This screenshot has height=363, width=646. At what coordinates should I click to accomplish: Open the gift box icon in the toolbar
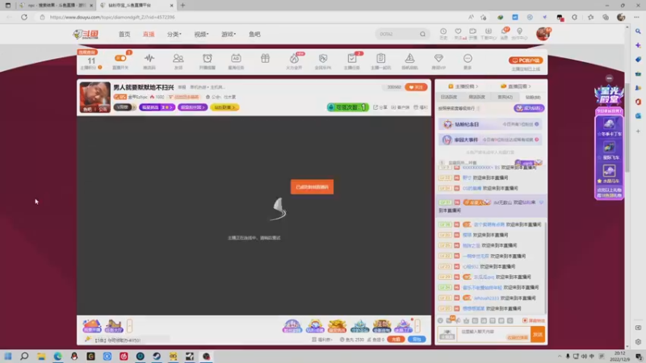(265, 58)
